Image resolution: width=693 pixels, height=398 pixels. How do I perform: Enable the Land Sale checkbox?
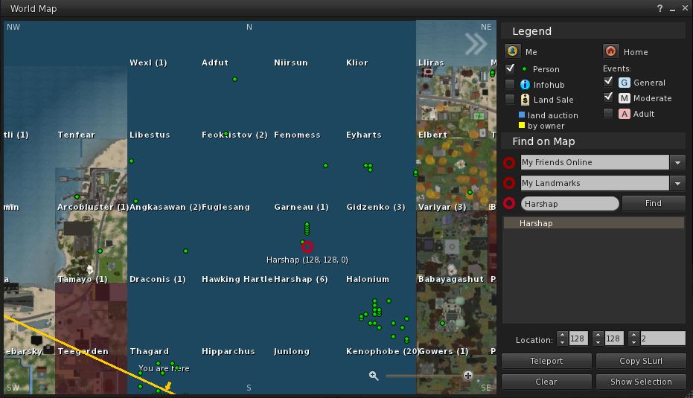click(510, 99)
